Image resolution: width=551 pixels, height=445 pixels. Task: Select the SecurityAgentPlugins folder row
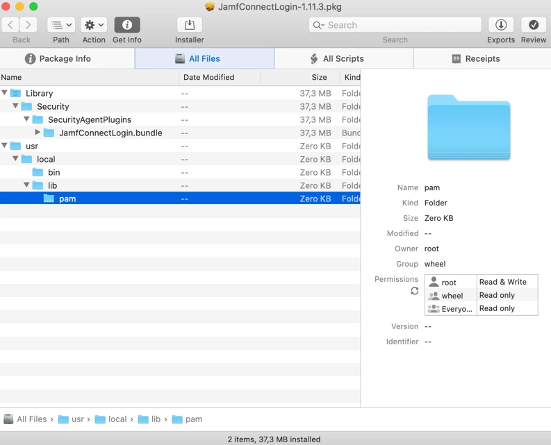pyautogui.click(x=180, y=120)
